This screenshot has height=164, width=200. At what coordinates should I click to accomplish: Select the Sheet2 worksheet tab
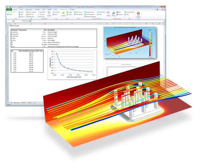[x=23, y=102]
